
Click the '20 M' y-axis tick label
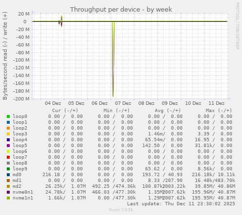pyautogui.click(x=24, y=14)
